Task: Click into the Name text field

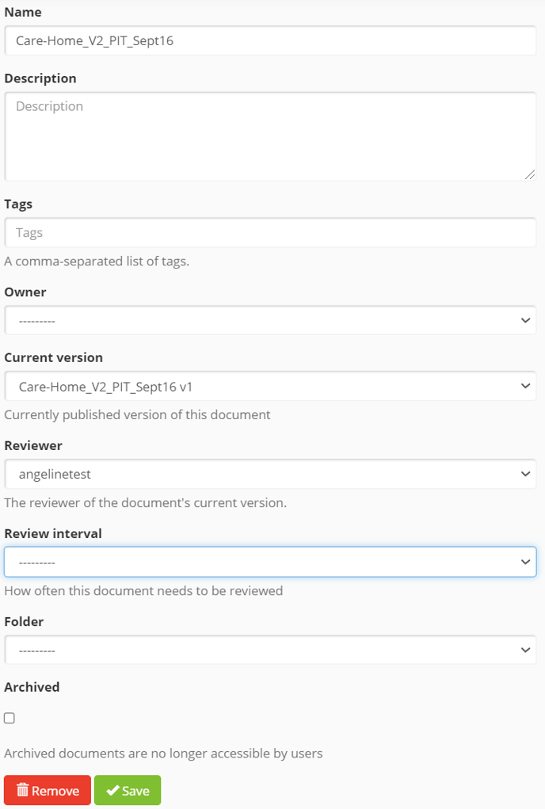Action: [270, 40]
